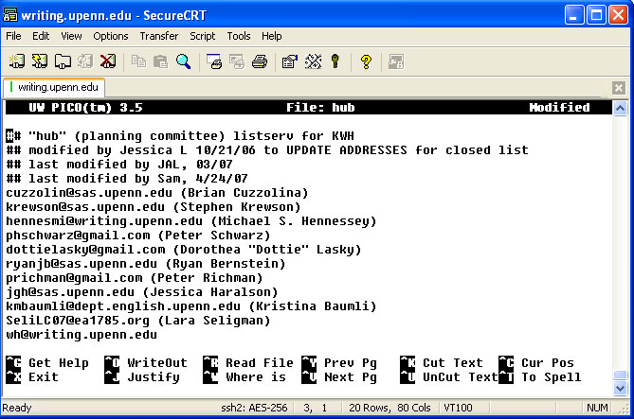Click the 'File: hub' header text

(320, 108)
